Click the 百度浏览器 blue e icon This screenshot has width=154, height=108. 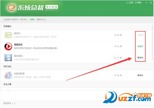[x=8, y=75]
